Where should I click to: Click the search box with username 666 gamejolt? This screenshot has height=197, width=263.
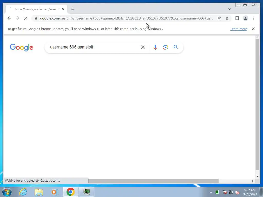pos(94,47)
